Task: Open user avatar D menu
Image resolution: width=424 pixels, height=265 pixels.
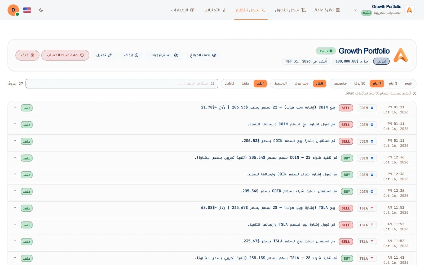Action: click(13, 10)
